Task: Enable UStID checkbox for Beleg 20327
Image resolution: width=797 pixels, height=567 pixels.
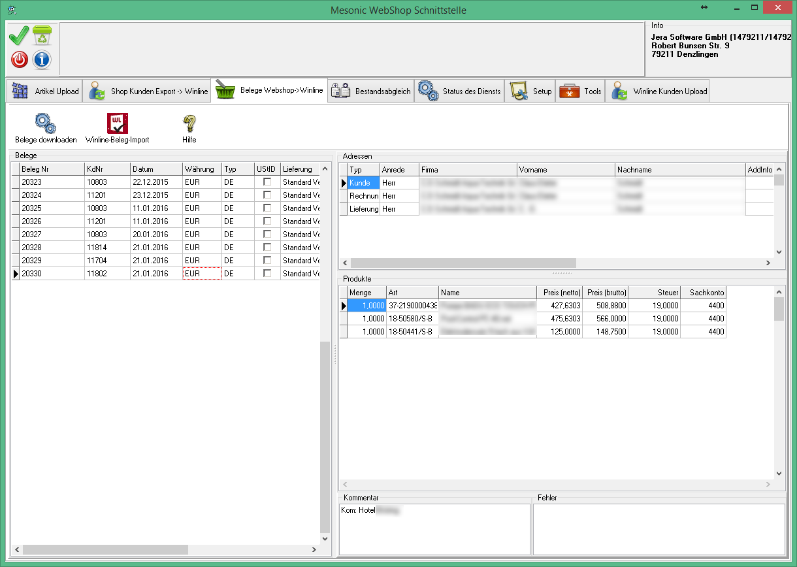Action: point(267,234)
